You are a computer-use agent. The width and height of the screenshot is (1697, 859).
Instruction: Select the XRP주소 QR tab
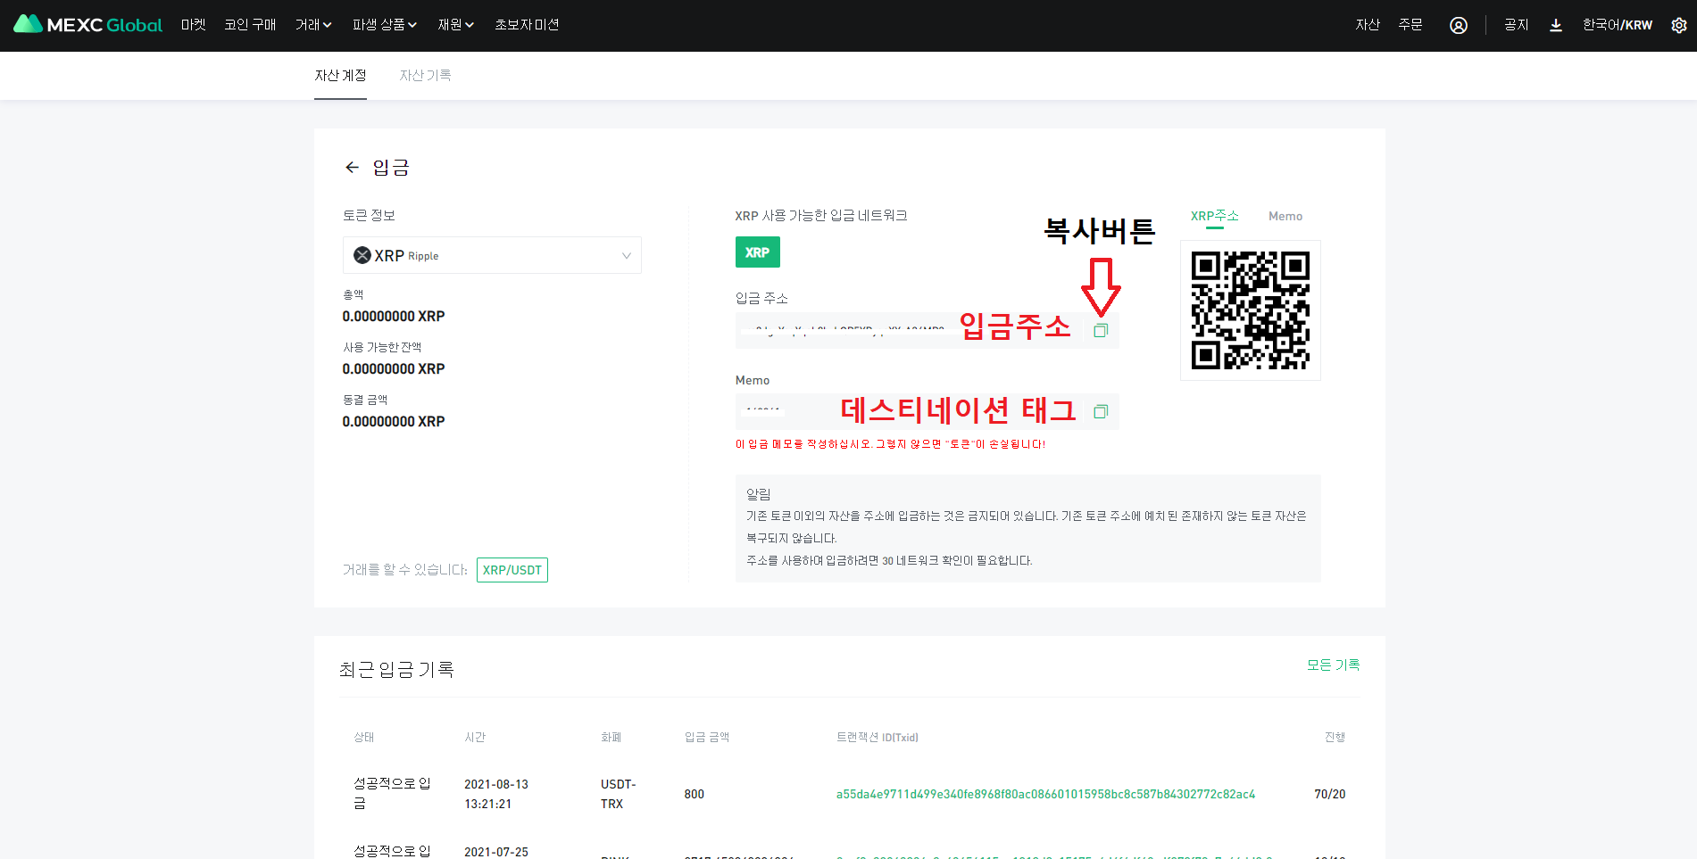1214,216
